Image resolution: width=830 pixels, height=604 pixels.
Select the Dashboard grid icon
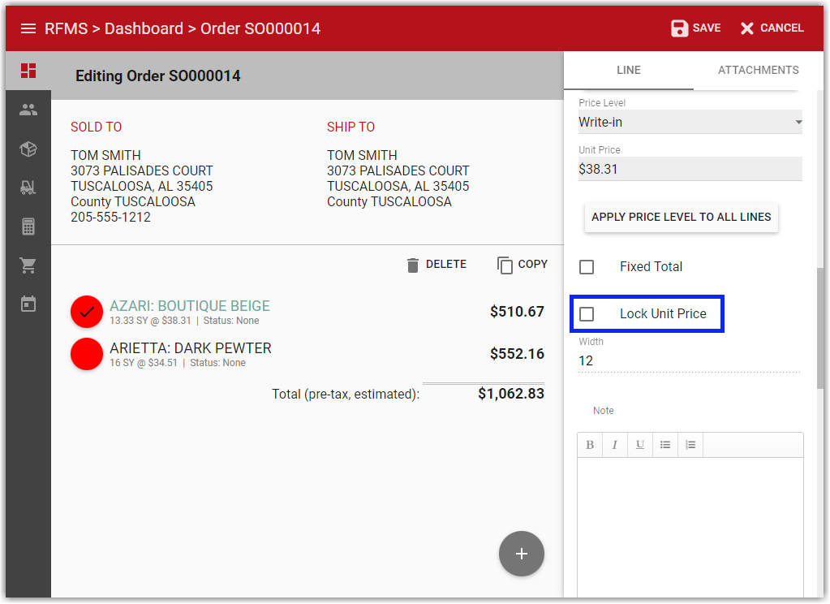point(28,71)
